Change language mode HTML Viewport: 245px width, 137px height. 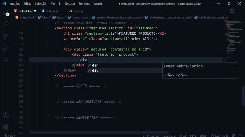203,136
